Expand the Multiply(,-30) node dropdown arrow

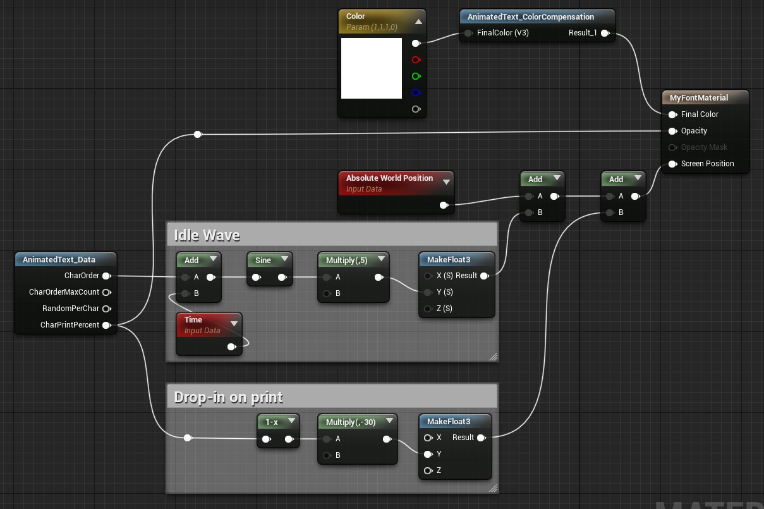(389, 421)
